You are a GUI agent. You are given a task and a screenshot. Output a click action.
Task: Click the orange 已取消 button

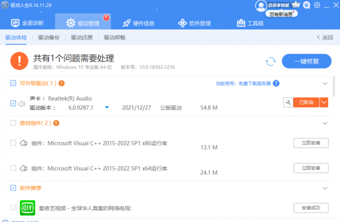[x=306, y=102]
